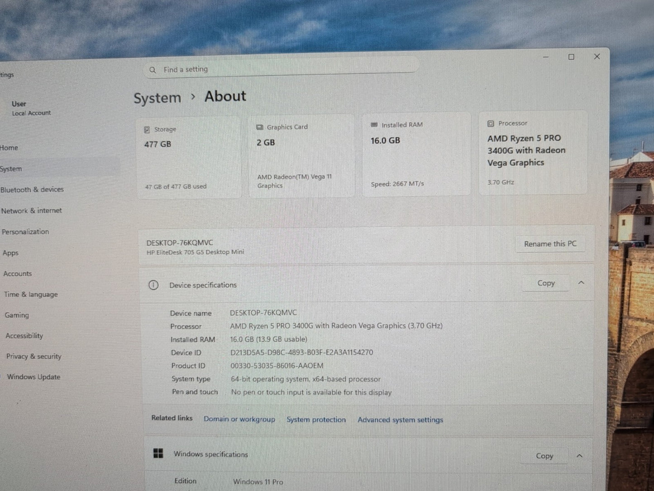Screen dimensions: 654x491
Task: Open Windows Update page
Action: pos(33,377)
